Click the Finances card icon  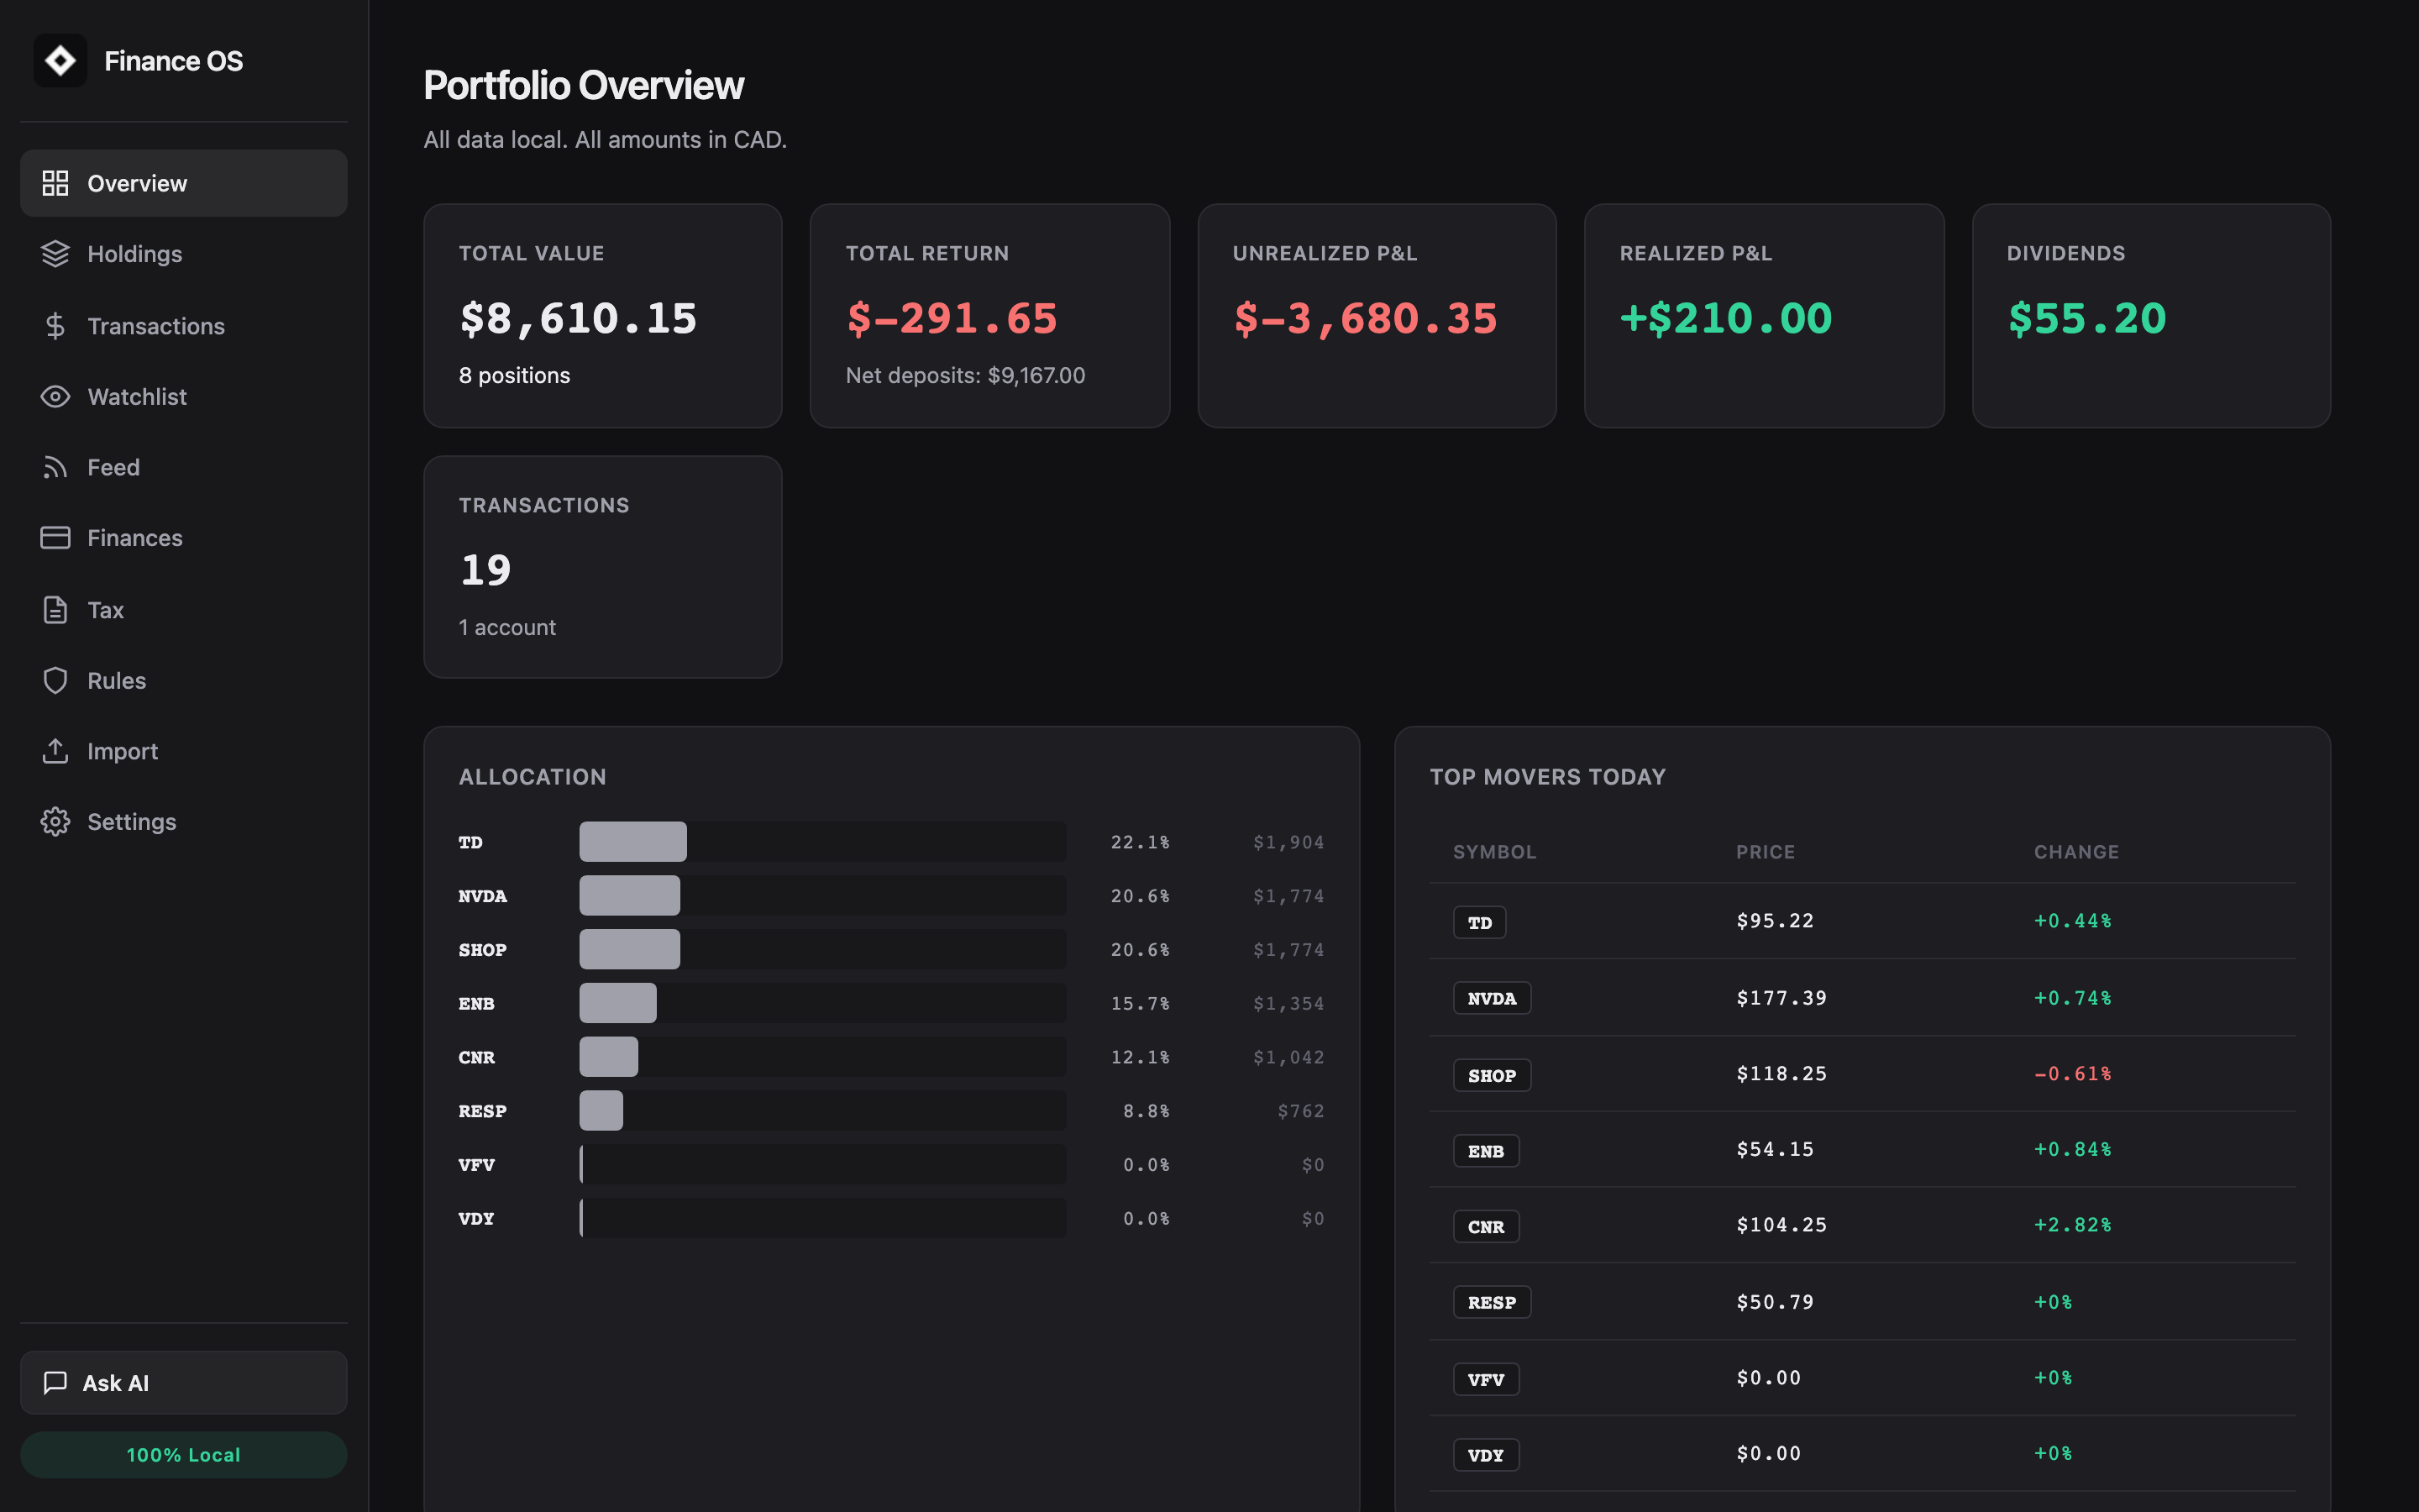tap(55, 538)
